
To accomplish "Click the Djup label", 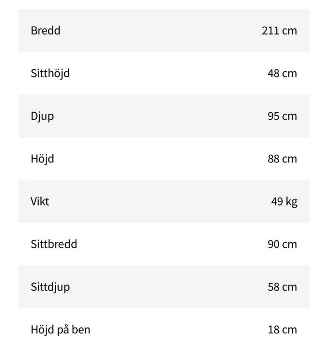I will [x=42, y=116].
